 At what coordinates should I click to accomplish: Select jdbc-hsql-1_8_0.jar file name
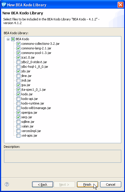click(35, 67)
